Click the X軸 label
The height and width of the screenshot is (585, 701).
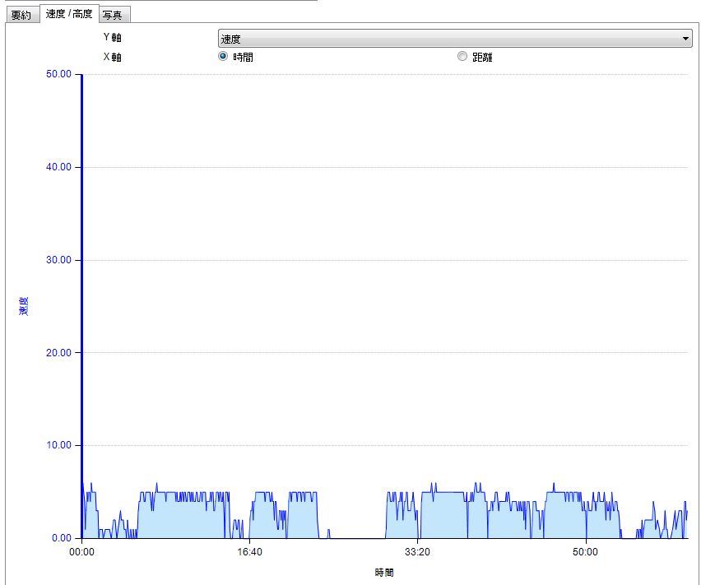pos(113,58)
